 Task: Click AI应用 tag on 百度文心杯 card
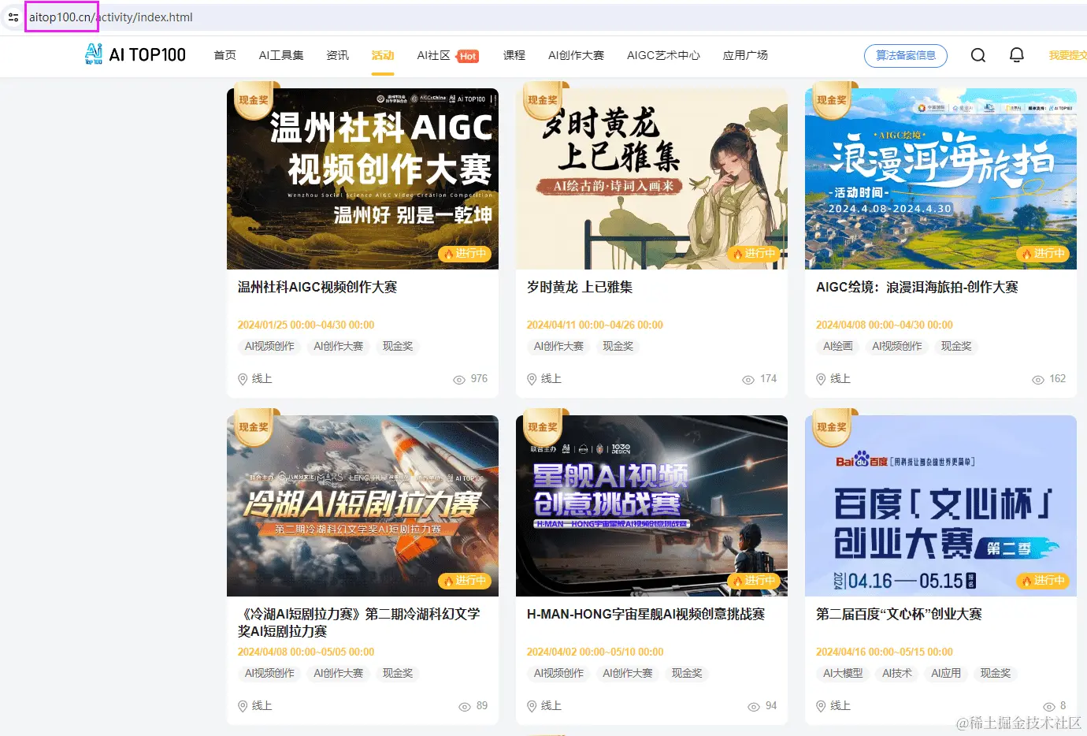pos(946,673)
